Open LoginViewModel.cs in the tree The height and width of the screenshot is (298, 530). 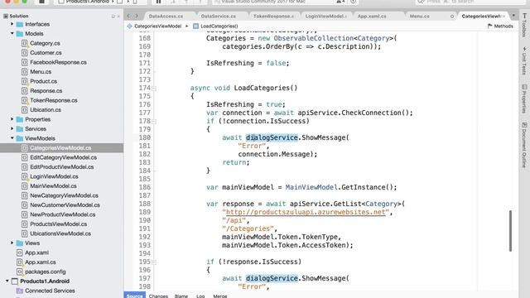pos(54,176)
